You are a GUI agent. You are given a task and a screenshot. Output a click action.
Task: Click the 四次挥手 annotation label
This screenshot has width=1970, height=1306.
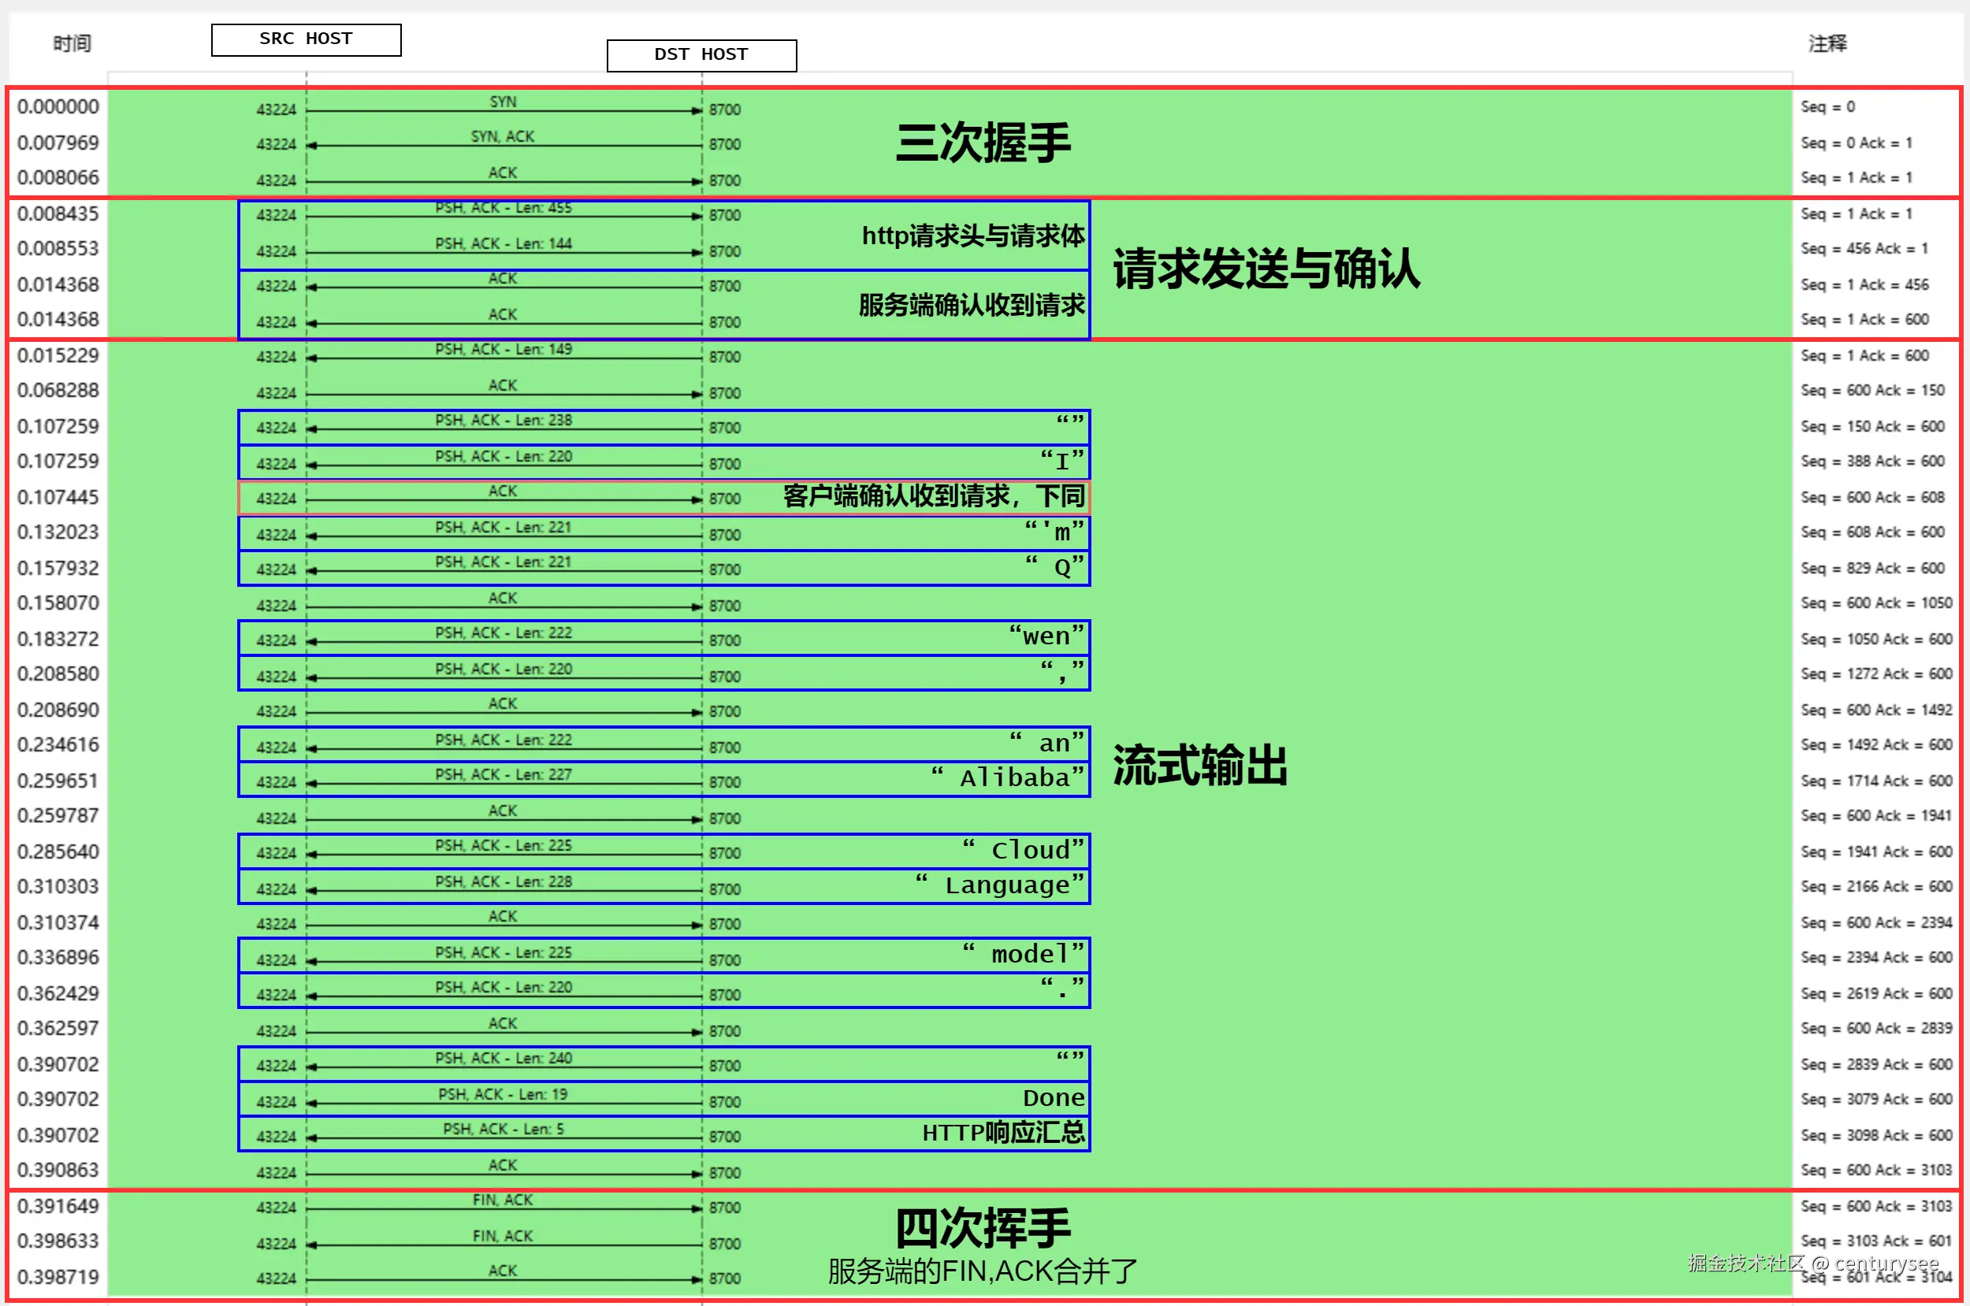[981, 1226]
